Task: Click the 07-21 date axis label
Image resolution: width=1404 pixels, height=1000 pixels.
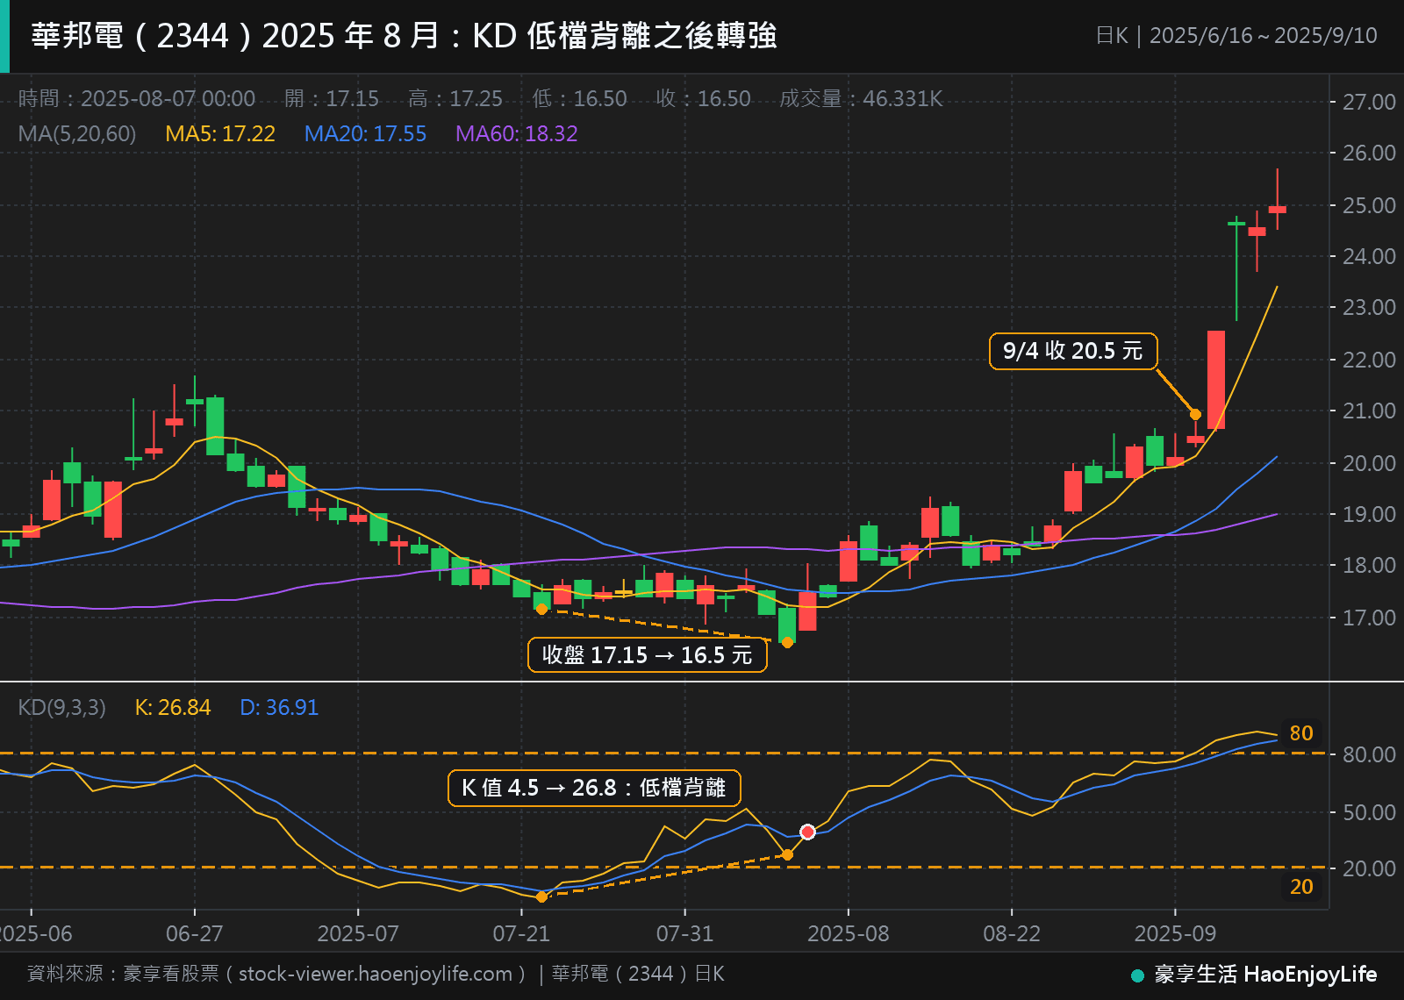Action: pos(521,933)
